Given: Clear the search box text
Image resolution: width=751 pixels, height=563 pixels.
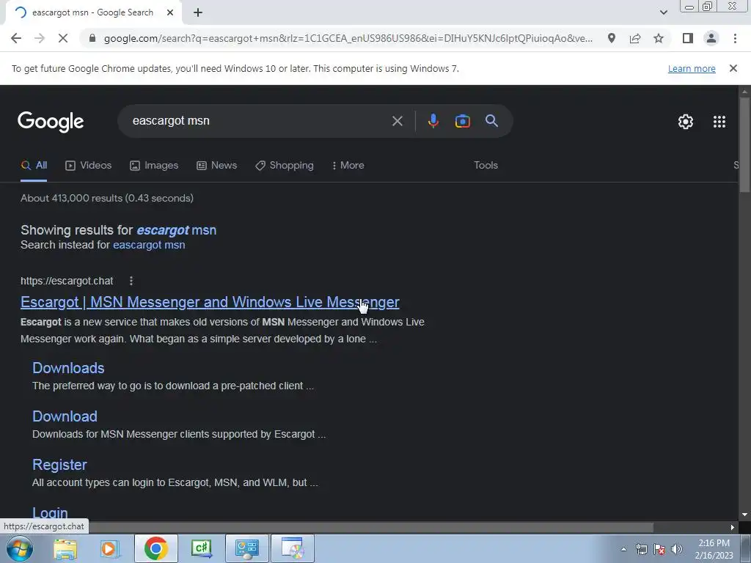Looking at the screenshot, I should [397, 121].
